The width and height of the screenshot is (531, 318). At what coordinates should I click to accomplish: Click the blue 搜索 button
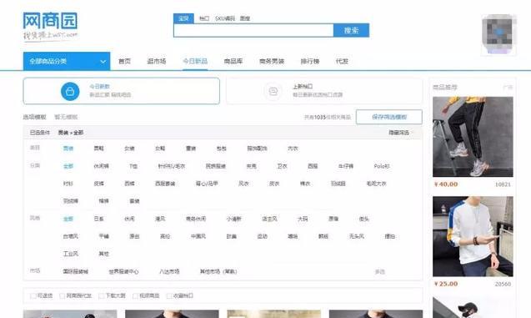[x=351, y=31]
